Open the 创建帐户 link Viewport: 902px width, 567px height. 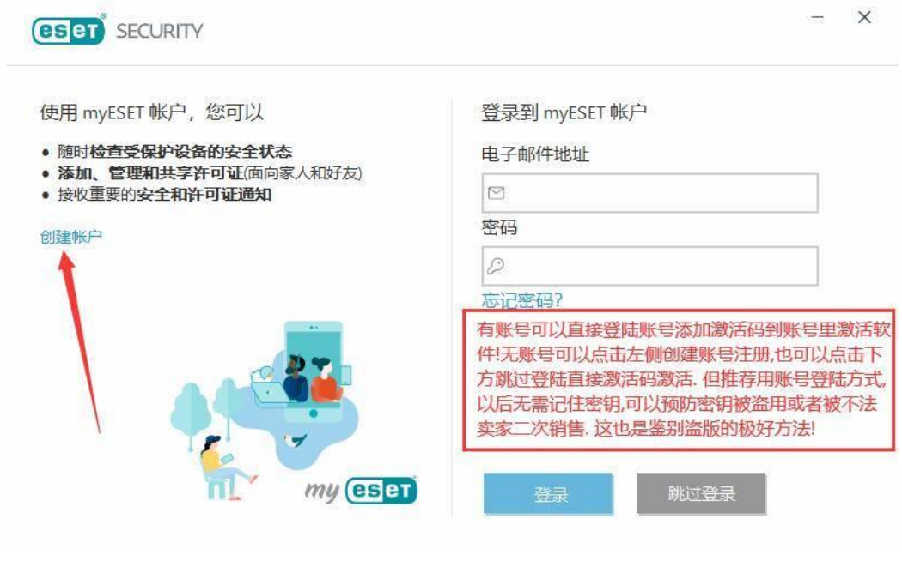(71, 236)
